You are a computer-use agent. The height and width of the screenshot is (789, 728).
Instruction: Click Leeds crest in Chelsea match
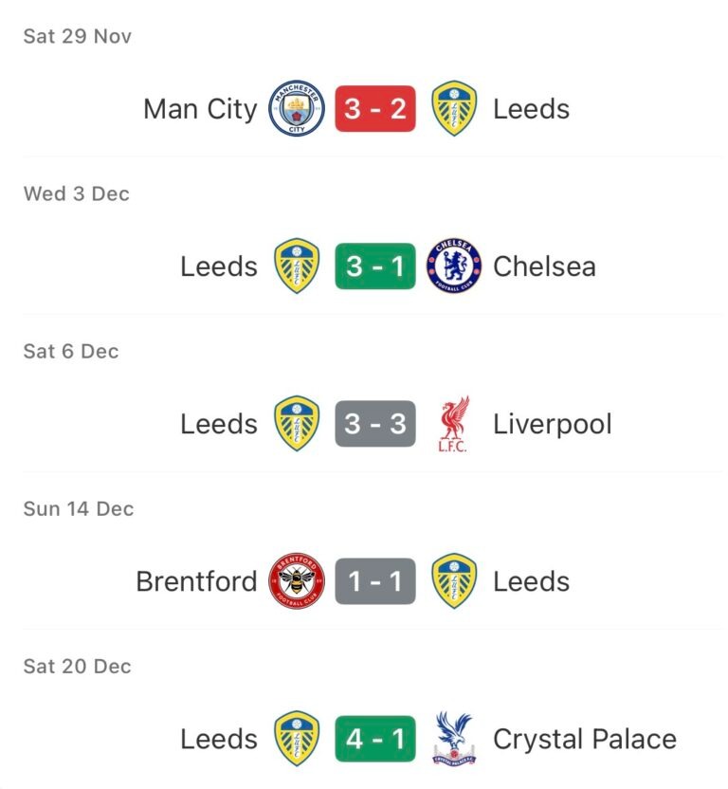(296, 266)
